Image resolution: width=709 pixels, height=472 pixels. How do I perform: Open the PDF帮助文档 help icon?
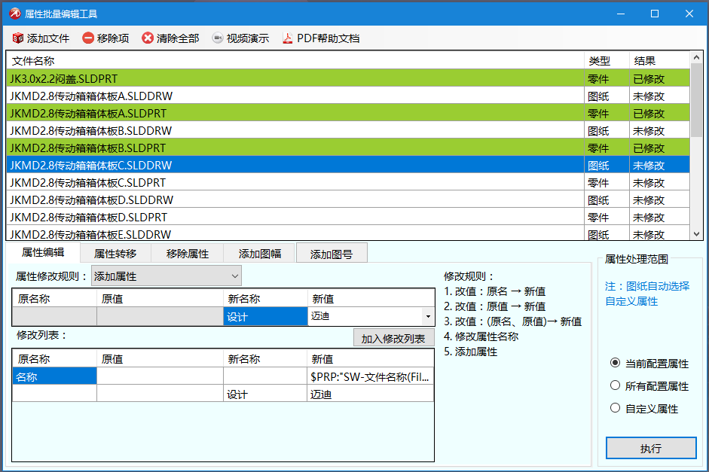[287, 38]
